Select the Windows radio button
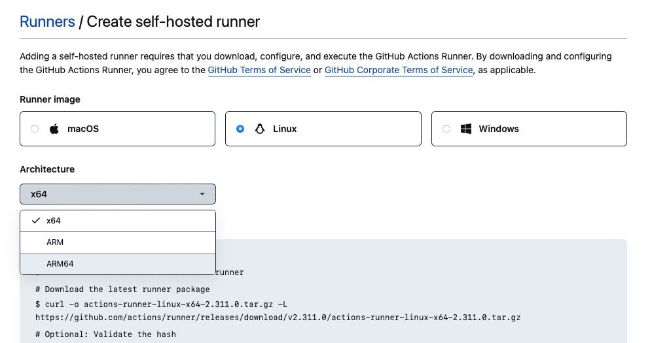Viewport: 650px width, 343px height. pos(446,129)
